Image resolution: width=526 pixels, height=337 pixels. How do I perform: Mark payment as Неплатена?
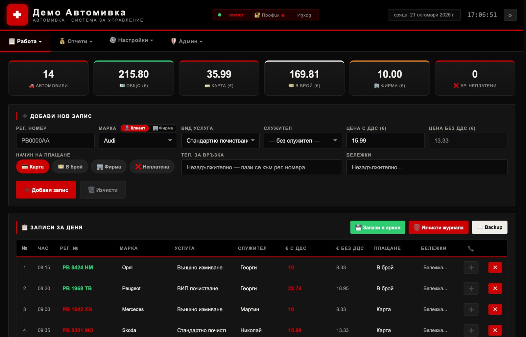coord(152,167)
